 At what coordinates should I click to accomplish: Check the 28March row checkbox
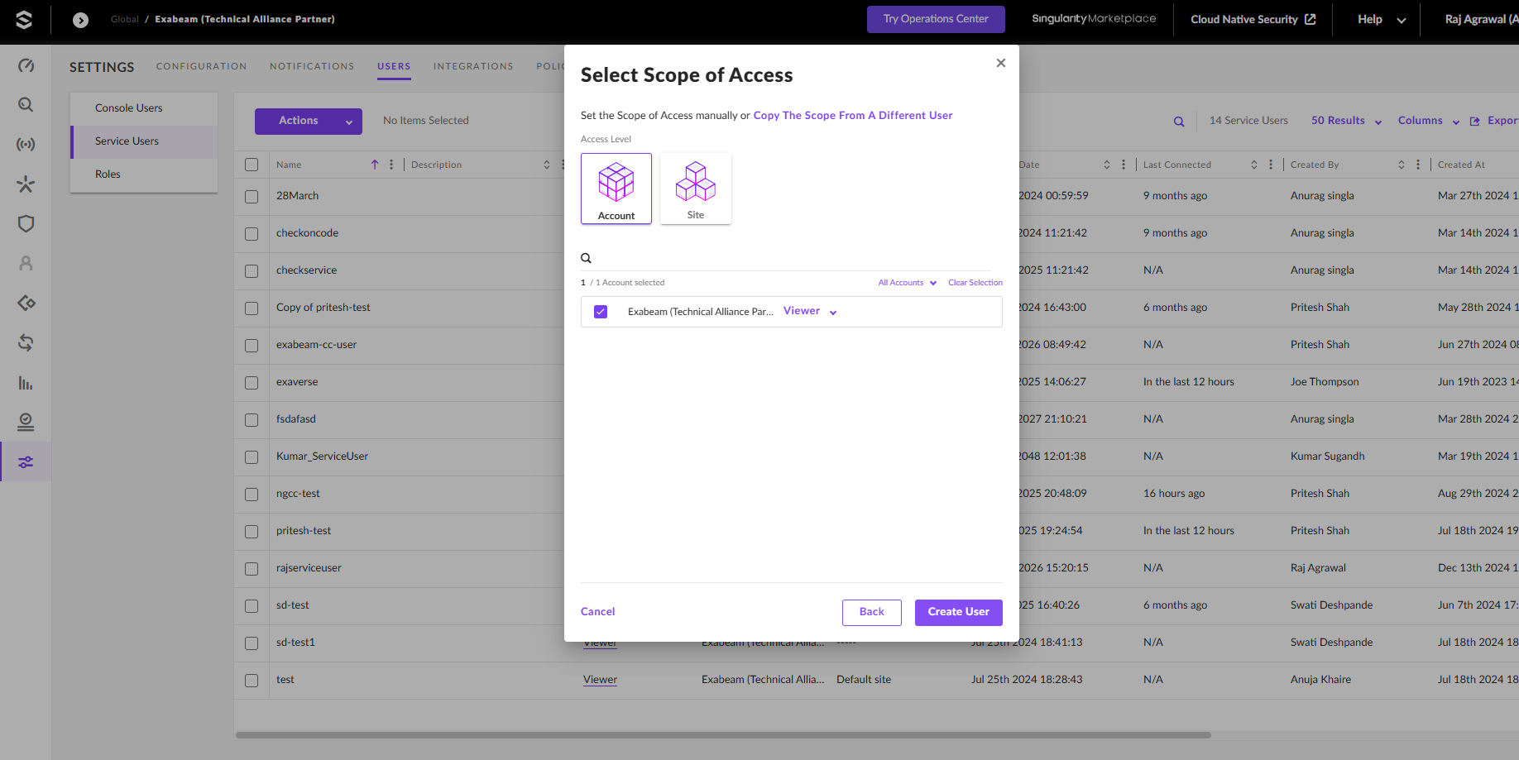252,196
